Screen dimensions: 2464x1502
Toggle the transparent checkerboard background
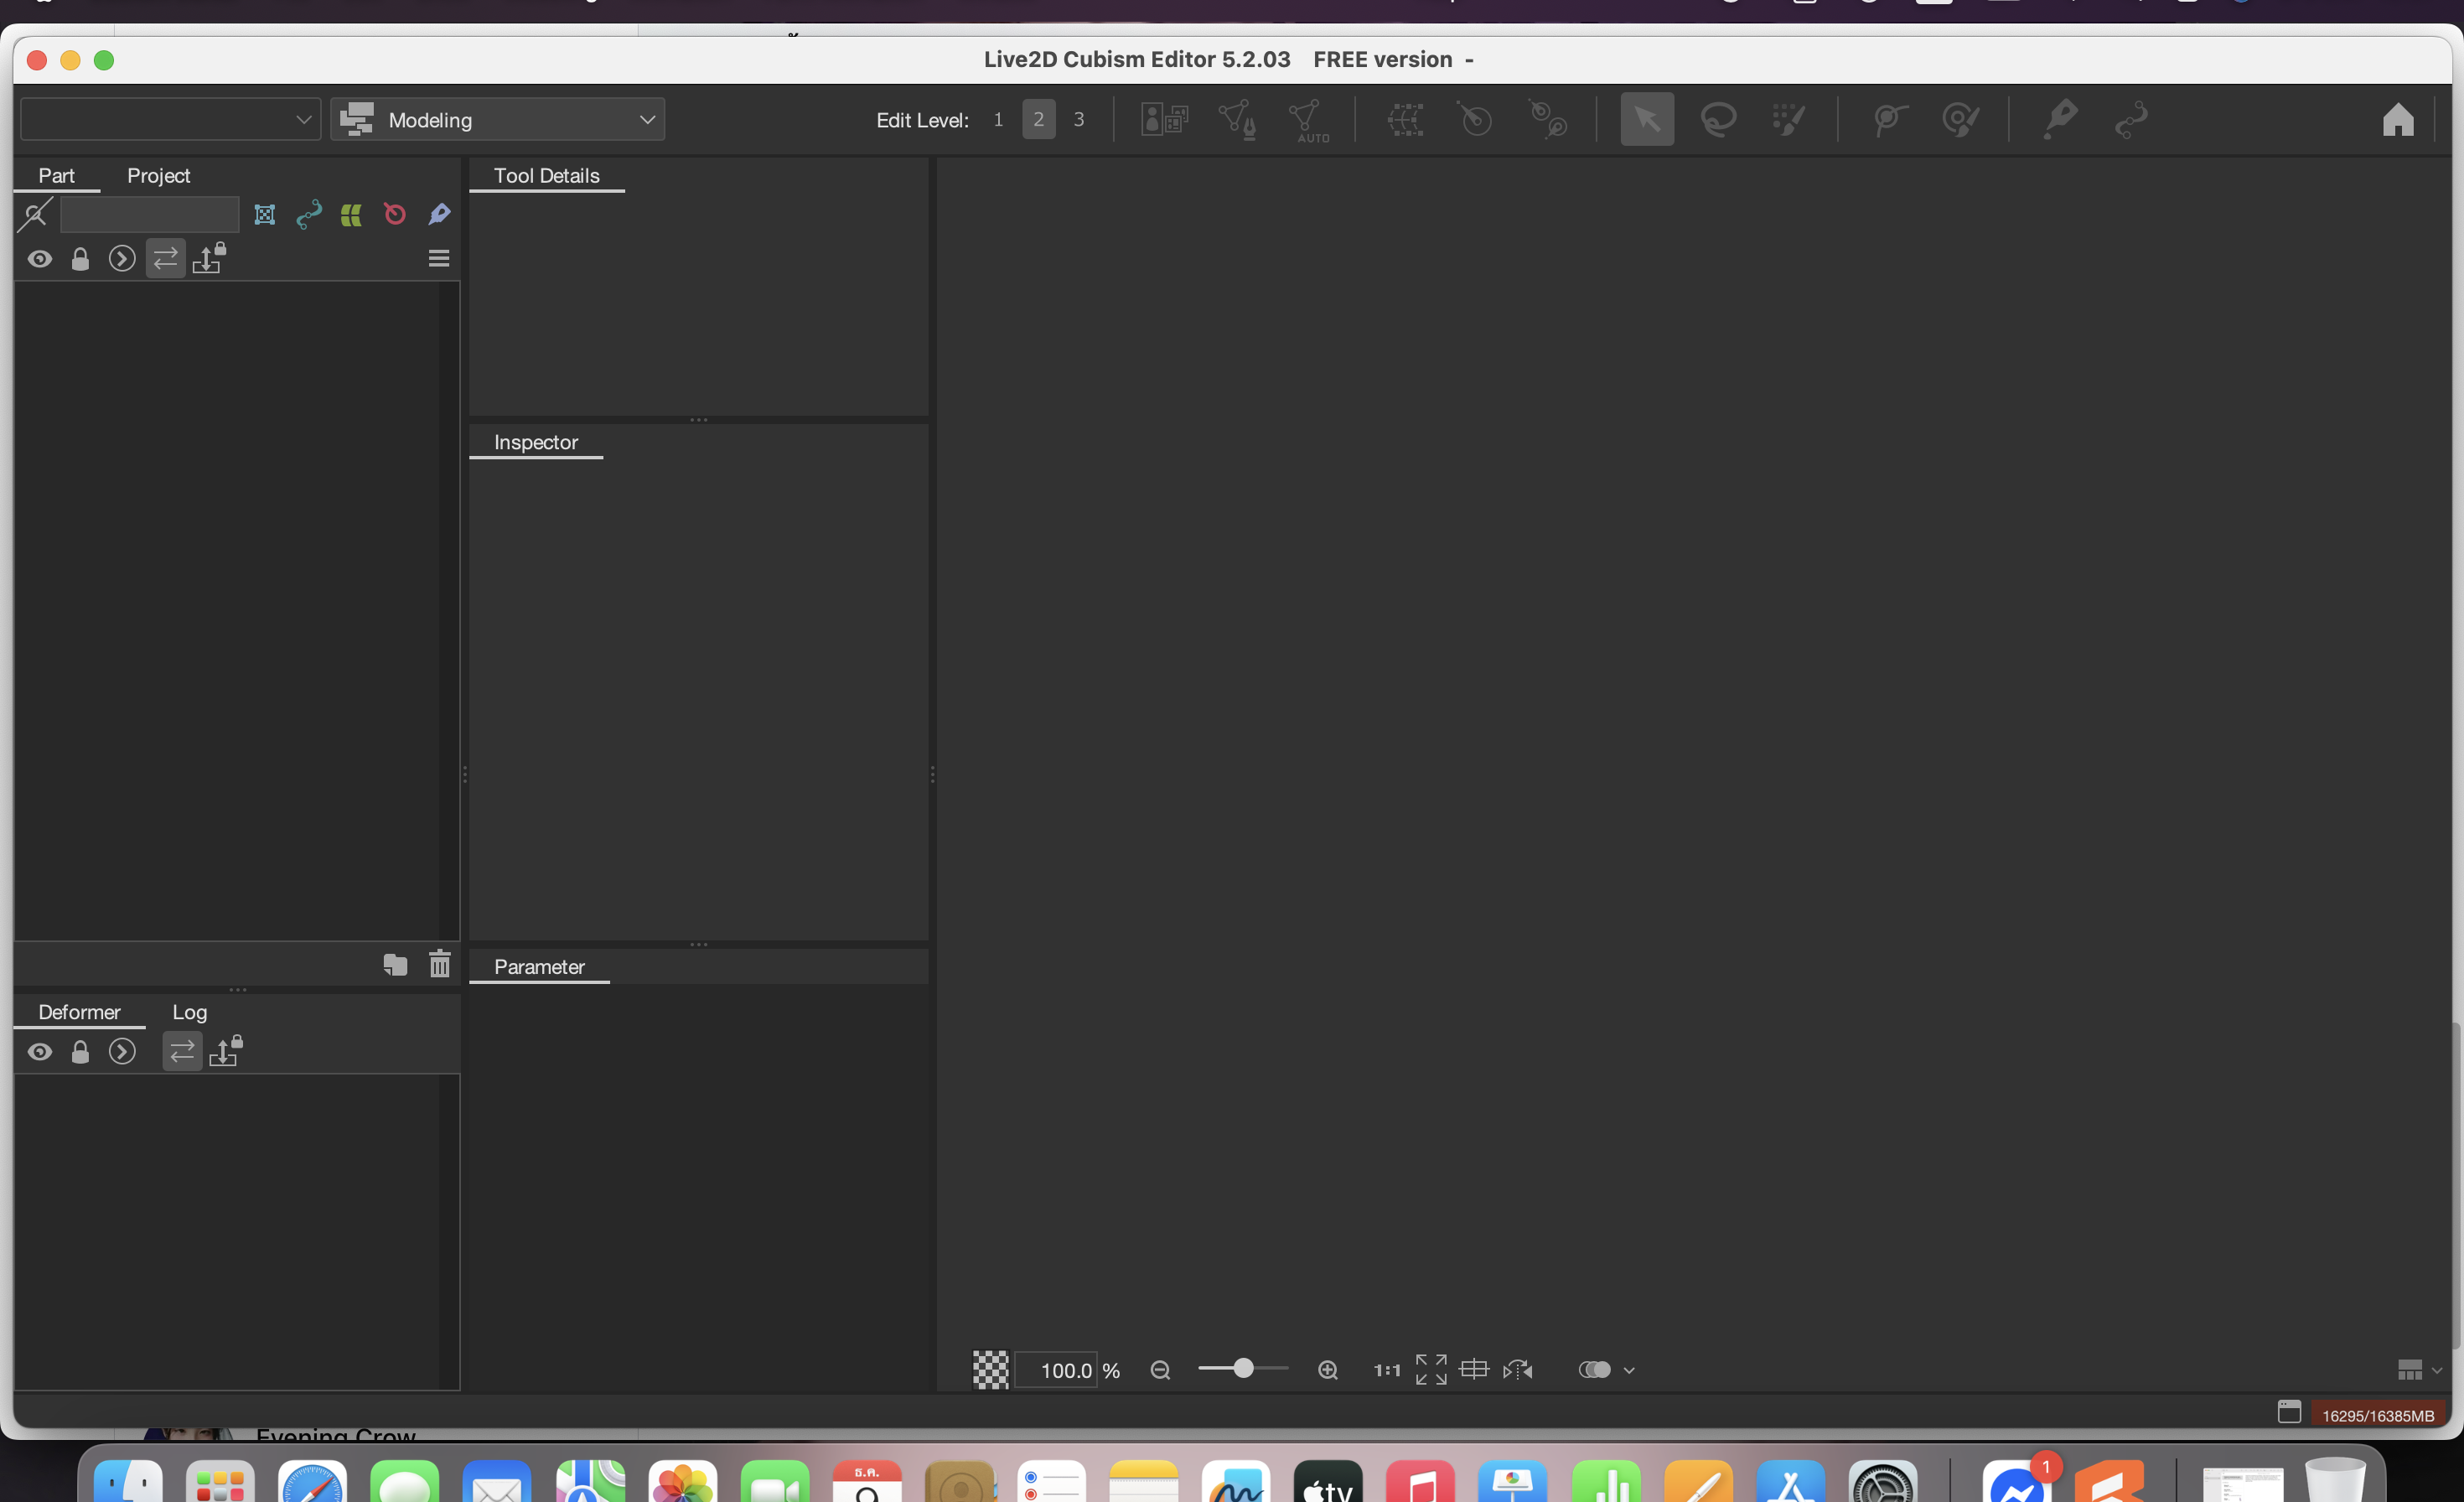point(990,1370)
